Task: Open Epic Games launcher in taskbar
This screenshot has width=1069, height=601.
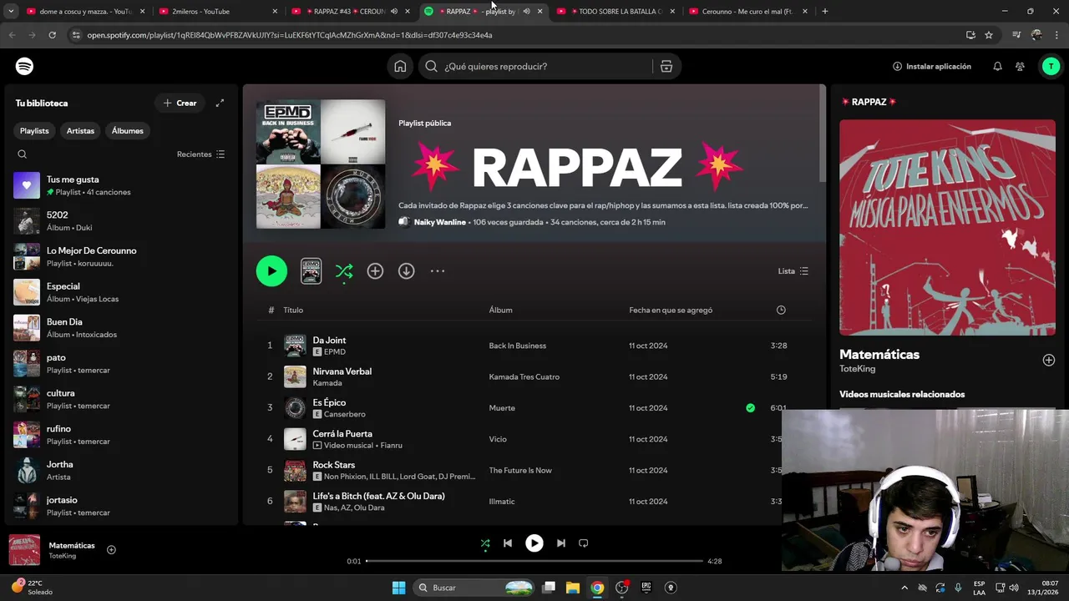Action: point(646,588)
